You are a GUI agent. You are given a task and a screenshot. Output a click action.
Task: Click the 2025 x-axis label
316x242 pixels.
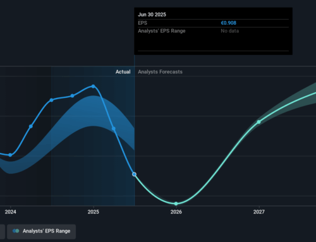(94, 212)
